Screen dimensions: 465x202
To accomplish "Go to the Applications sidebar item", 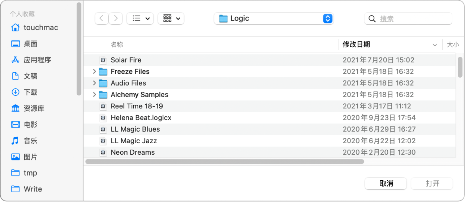I will point(37,60).
